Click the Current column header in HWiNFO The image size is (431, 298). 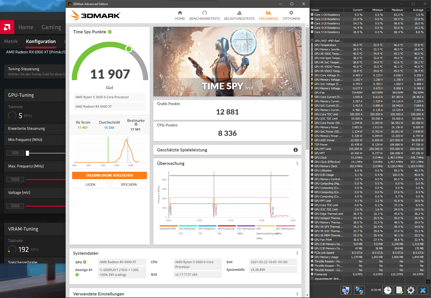(354, 10)
